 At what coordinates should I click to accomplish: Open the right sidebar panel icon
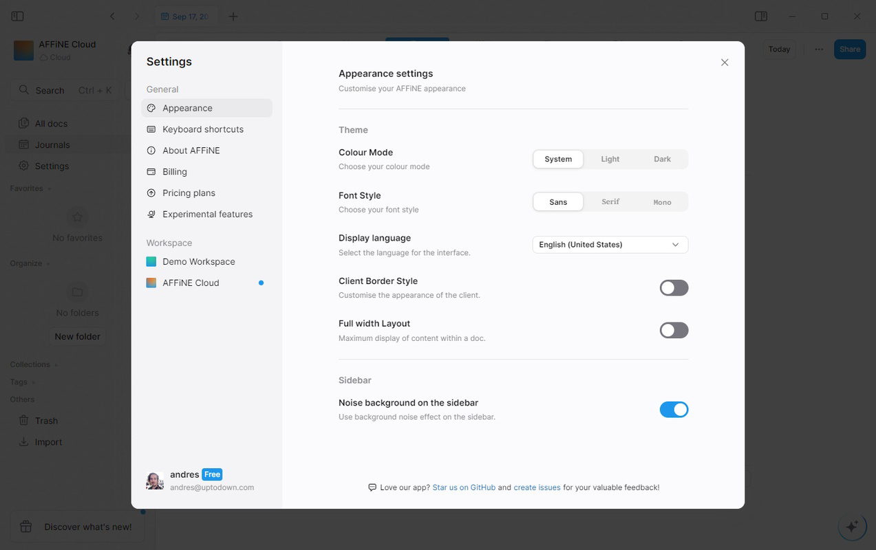(x=761, y=16)
